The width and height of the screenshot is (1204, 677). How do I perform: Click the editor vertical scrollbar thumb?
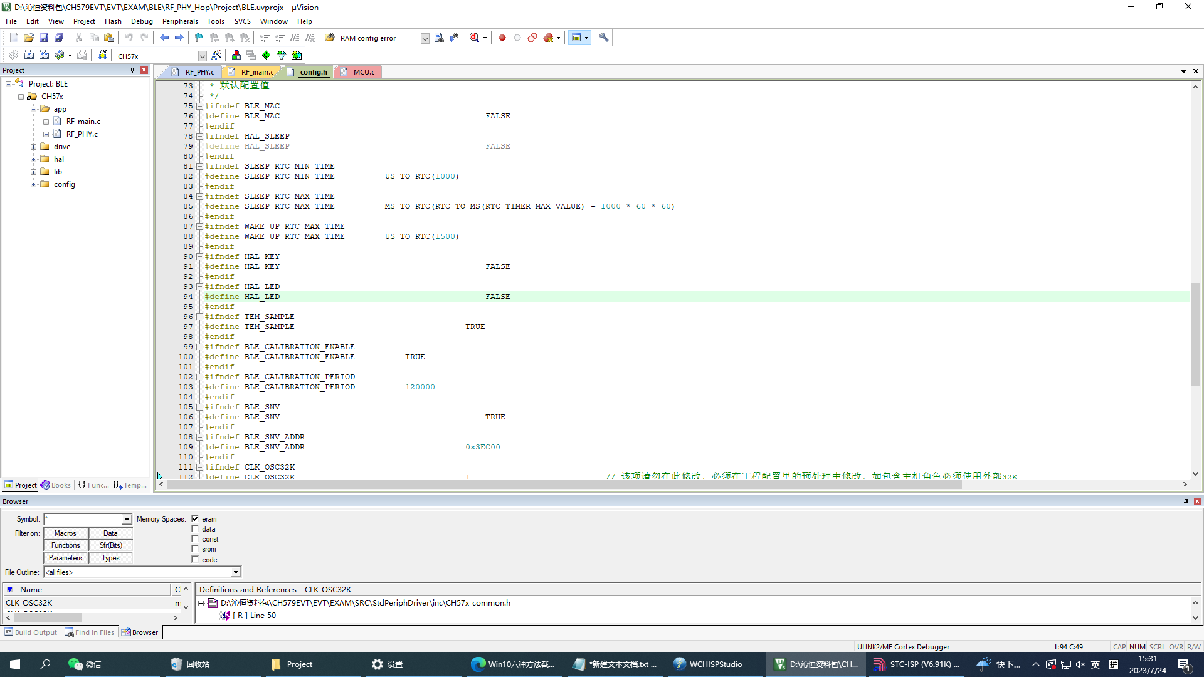click(x=1195, y=334)
